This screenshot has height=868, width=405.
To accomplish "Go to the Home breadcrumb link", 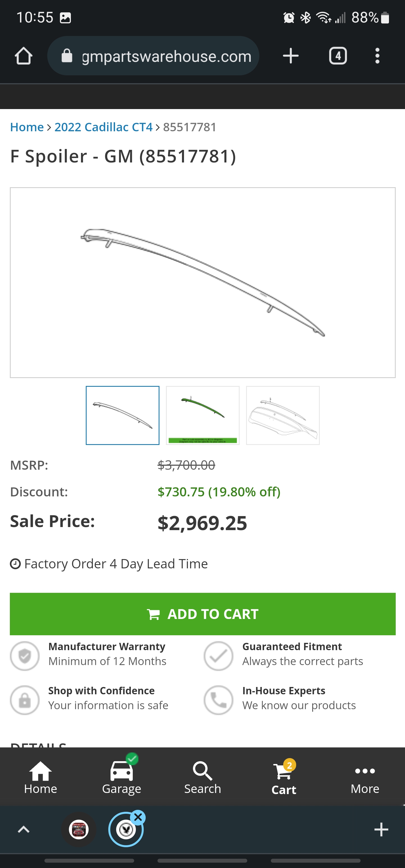I will [x=27, y=127].
